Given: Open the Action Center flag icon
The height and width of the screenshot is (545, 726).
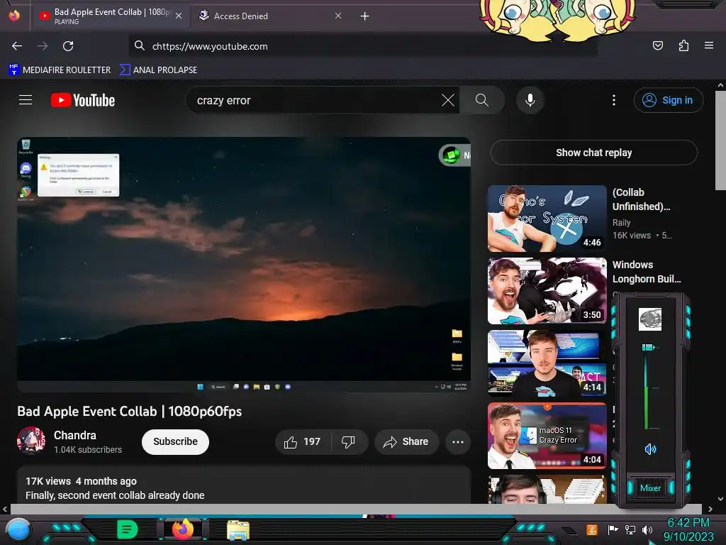Looking at the screenshot, I should click(x=613, y=529).
